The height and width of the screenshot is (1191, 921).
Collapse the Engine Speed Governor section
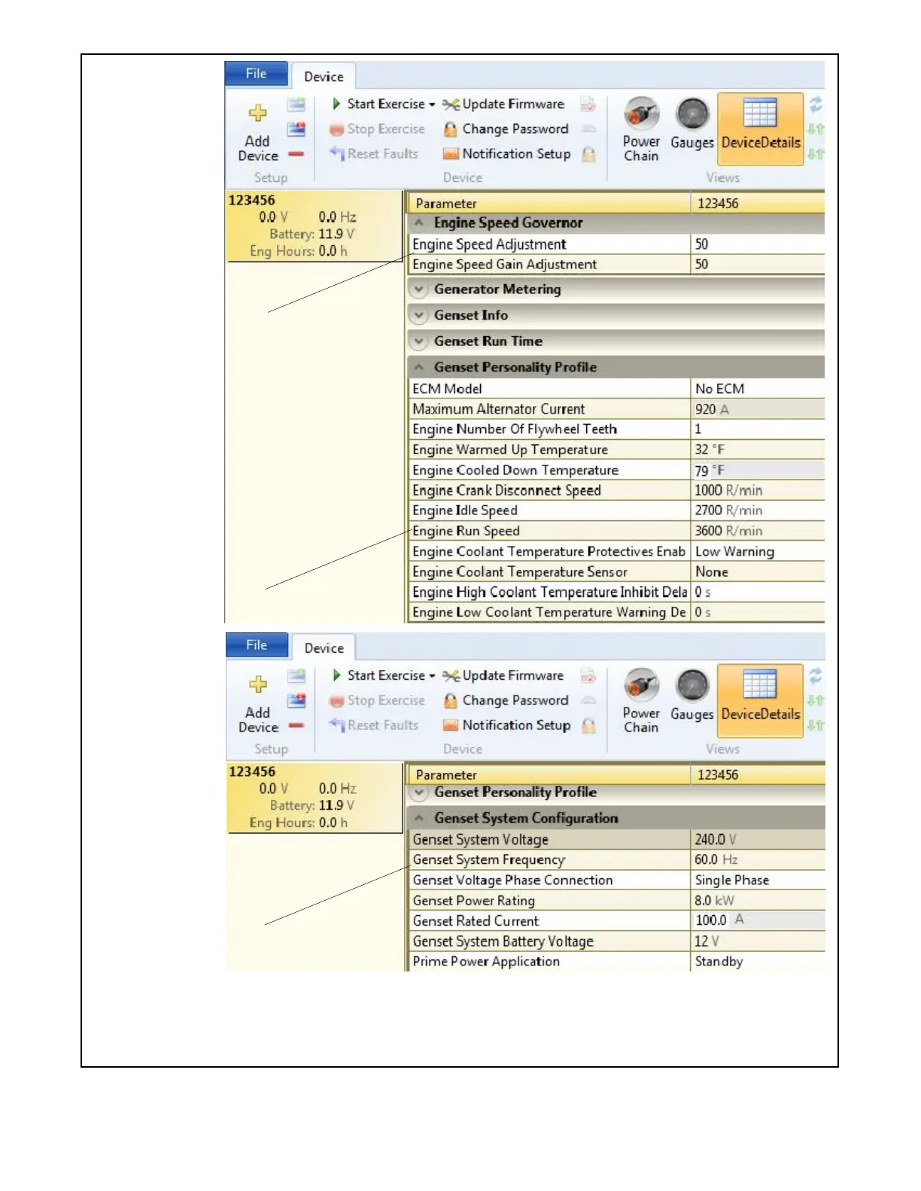[x=419, y=223]
